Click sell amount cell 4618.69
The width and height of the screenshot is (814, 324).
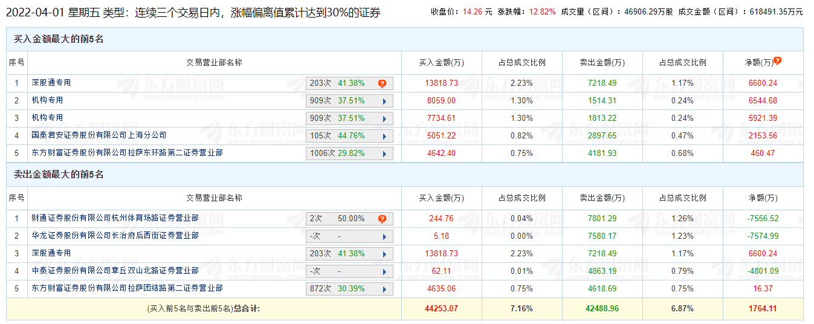(602, 289)
